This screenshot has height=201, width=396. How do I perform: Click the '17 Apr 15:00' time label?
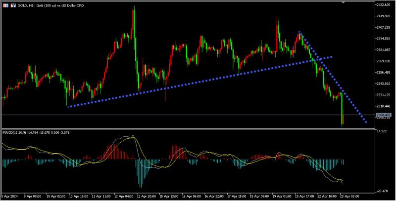click(x=237, y=196)
